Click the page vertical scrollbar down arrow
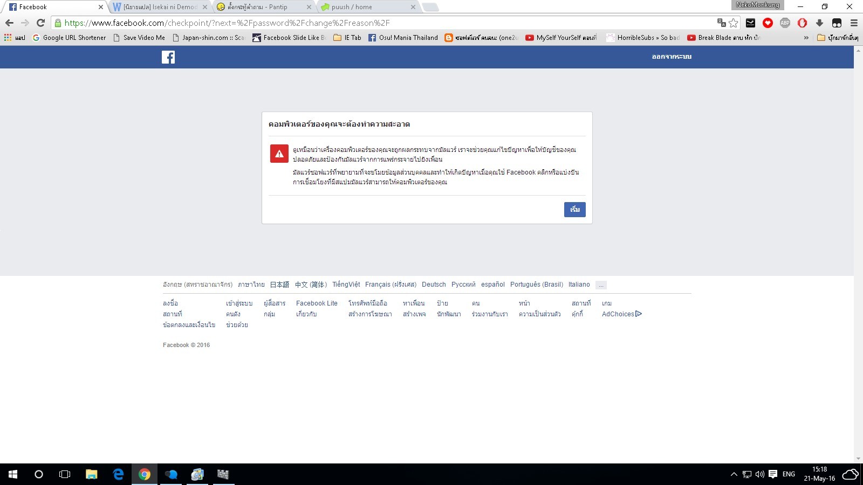This screenshot has width=863, height=485. point(858,459)
